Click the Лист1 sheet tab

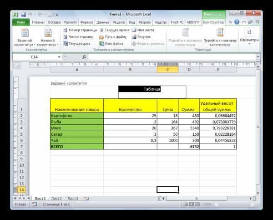point(40,199)
